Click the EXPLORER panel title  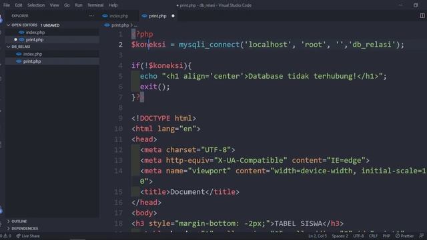click(20, 16)
